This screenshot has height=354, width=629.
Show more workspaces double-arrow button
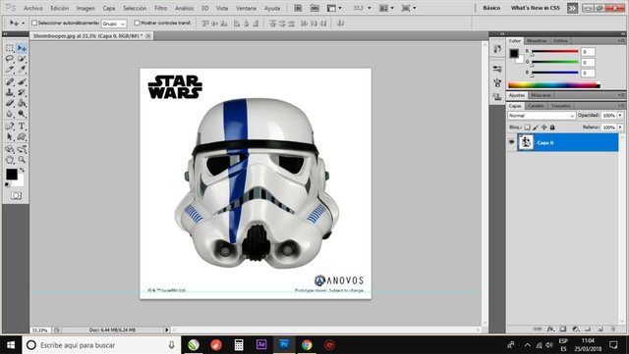572,8
